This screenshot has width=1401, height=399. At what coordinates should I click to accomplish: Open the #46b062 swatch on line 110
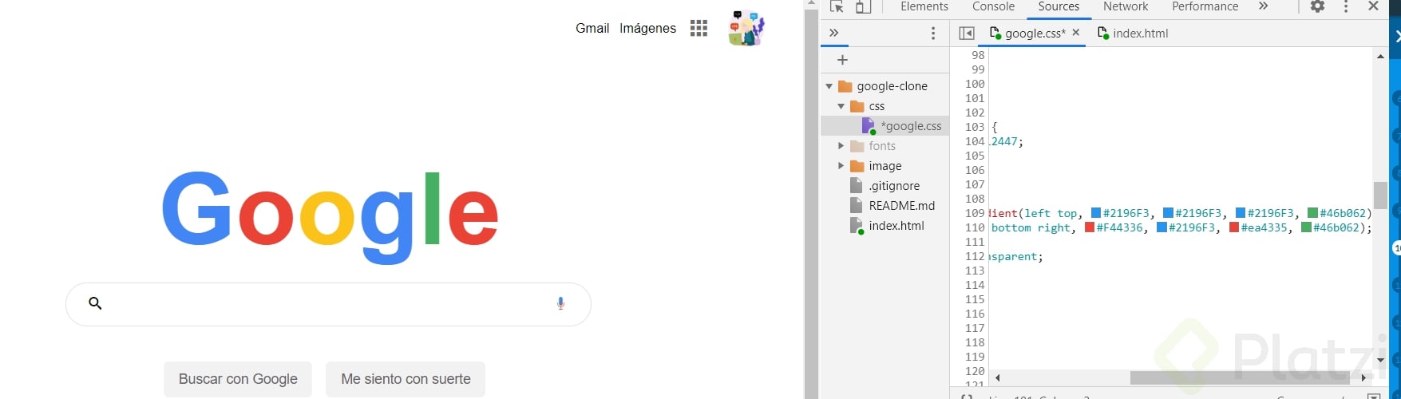tap(1306, 227)
